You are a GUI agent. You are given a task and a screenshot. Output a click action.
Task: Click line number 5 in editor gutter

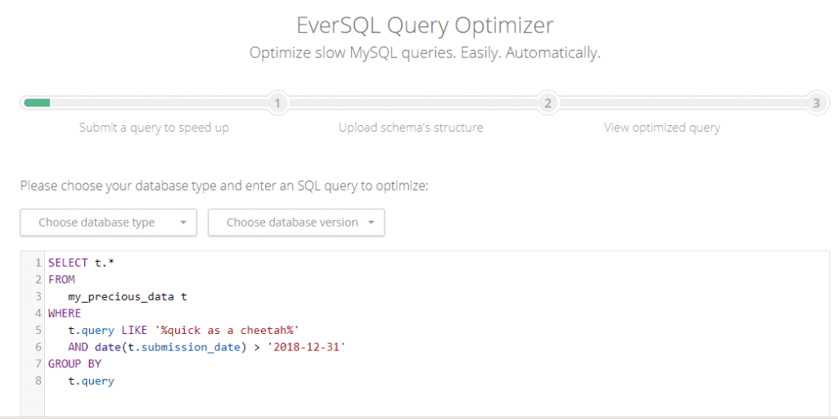38,331
